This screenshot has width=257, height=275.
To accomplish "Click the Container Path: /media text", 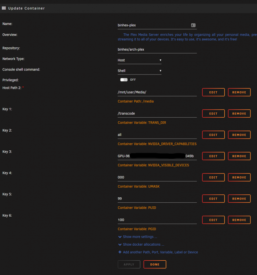I will pyautogui.click(x=136, y=101).
